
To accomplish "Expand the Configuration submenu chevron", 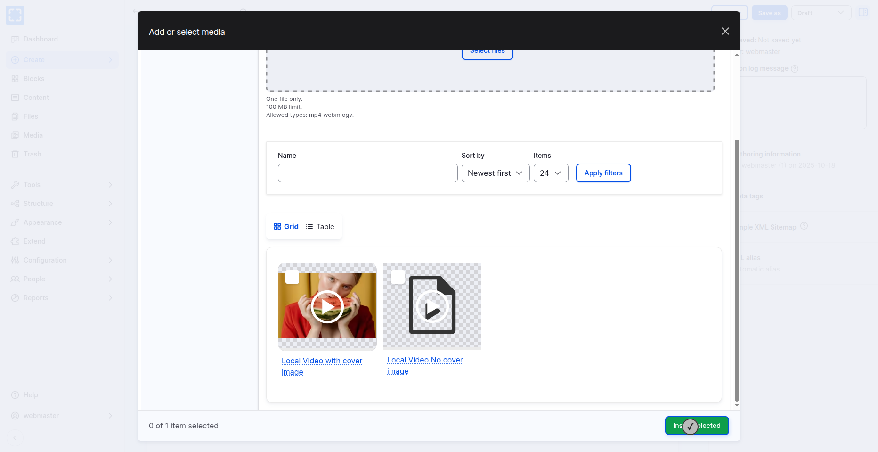I will click(x=110, y=260).
